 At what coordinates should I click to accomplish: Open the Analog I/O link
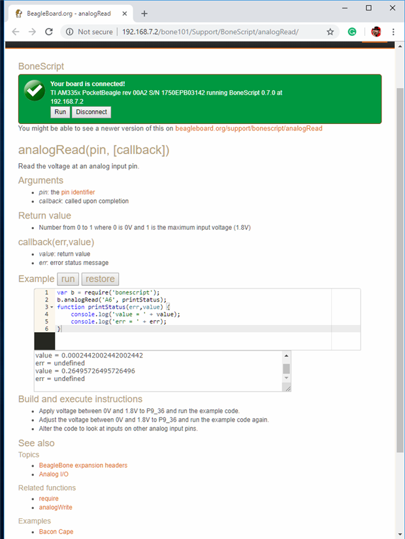coord(54,474)
